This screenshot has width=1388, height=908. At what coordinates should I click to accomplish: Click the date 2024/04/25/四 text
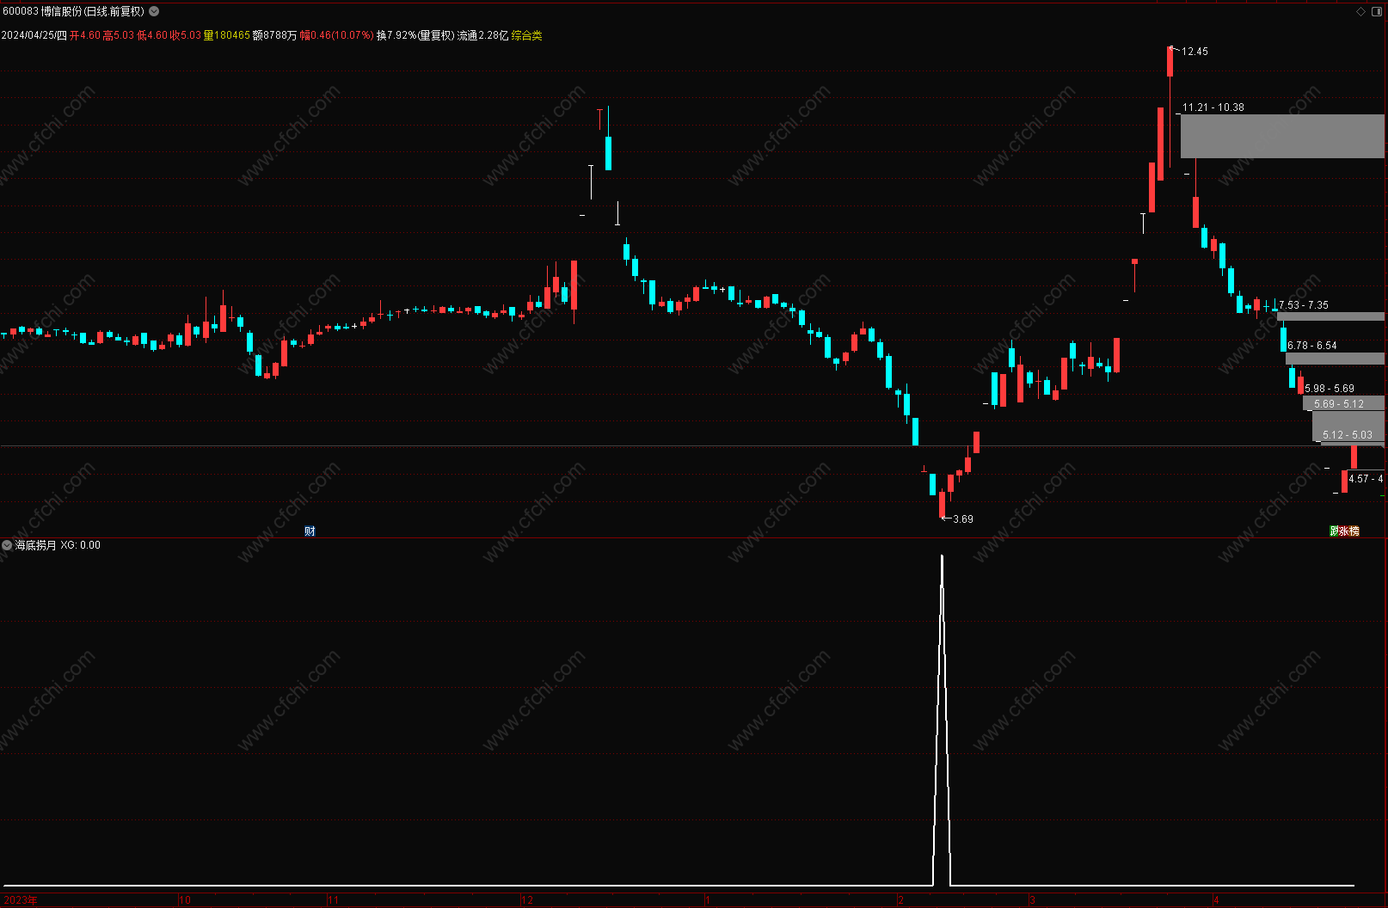[34, 35]
